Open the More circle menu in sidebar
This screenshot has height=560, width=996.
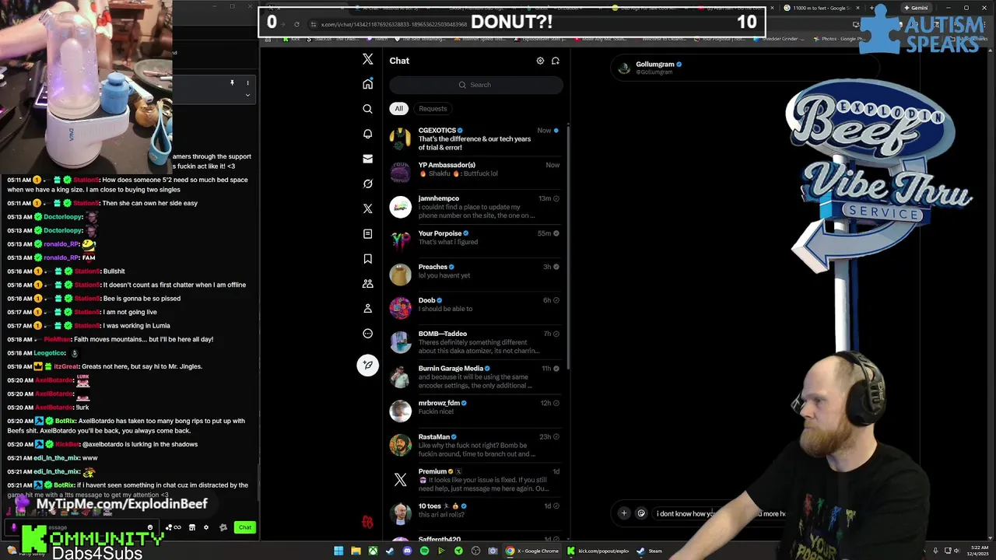(x=368, y=334)
